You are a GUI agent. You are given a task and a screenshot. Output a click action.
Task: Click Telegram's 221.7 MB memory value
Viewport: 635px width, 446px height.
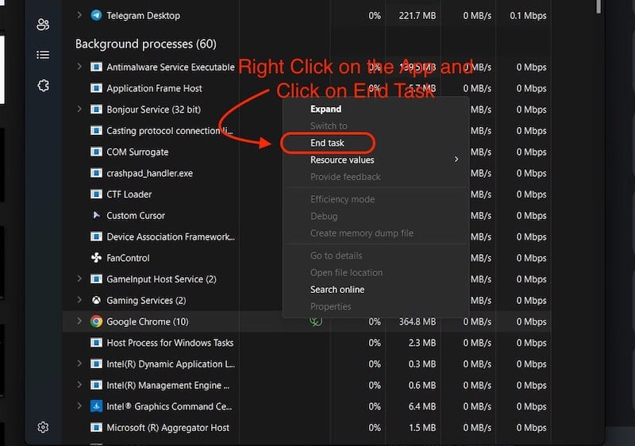pos(418,15)
